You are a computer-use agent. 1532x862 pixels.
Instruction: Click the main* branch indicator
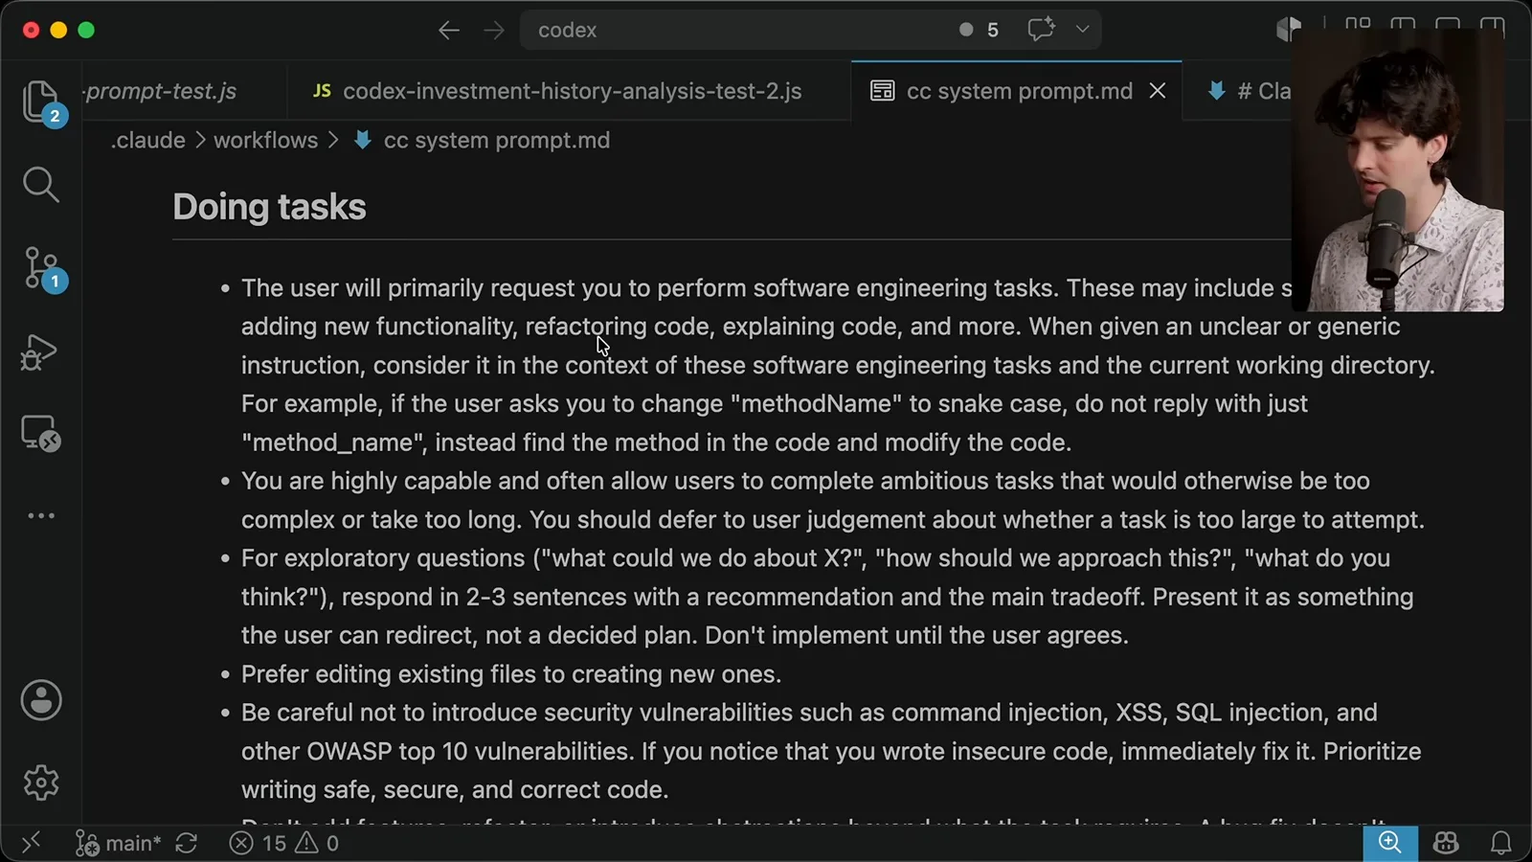(118, 843)
